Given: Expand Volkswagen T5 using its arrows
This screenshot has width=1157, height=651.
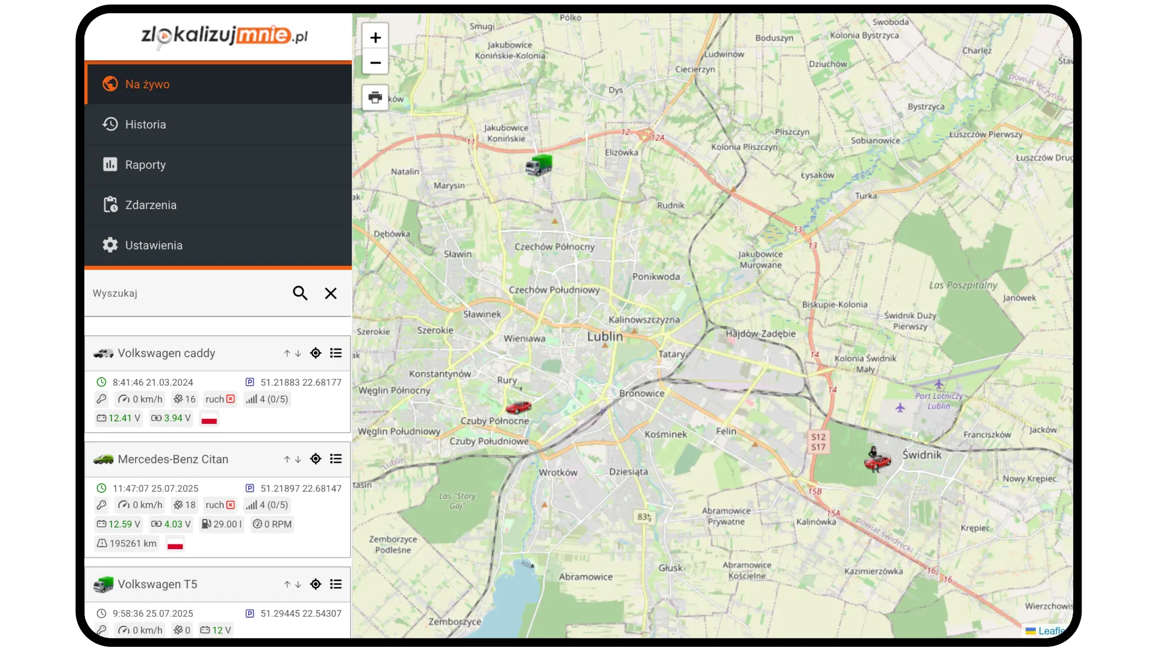Looking at the screenshot, I should coord(292,585).
